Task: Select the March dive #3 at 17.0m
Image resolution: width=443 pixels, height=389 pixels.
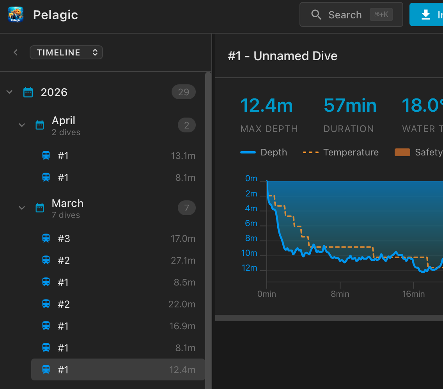Action: (x=118, y=238)
